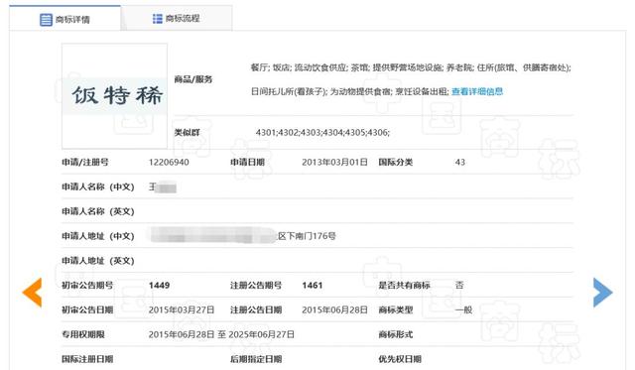Select registration announcement date 2015年06月28日
Screen dimensions: 635x370
(334, 310)
